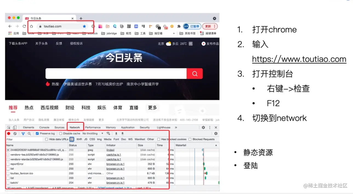Open the jsbridge bookmark folder
This screenshot has width=353, height=194.
tap(109, 33)
